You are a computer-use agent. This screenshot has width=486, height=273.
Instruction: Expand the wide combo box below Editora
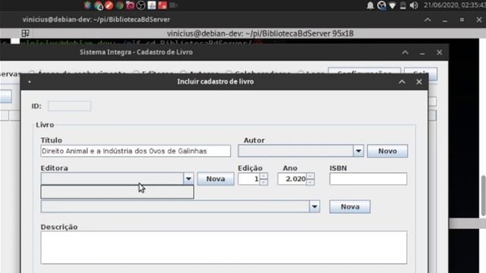click(x=314, y=206)
